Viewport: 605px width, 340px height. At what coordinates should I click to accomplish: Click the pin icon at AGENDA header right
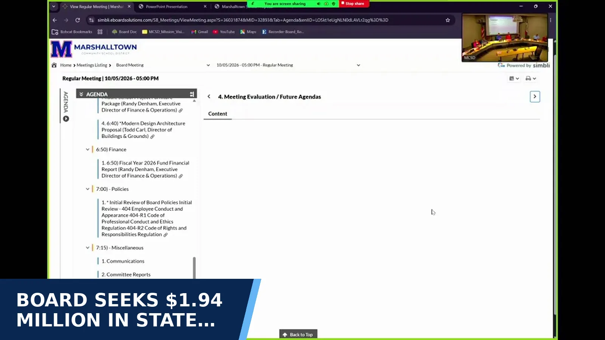click(192, 94)
